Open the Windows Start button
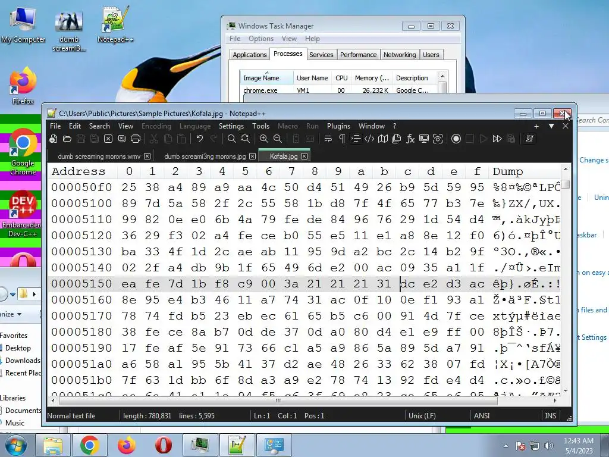This screenshot has height=457, width=609. pos(15,445)
